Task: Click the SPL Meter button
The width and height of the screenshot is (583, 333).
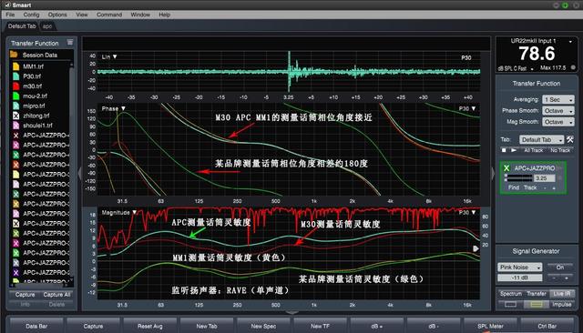Action: click(x=490, y=326)
